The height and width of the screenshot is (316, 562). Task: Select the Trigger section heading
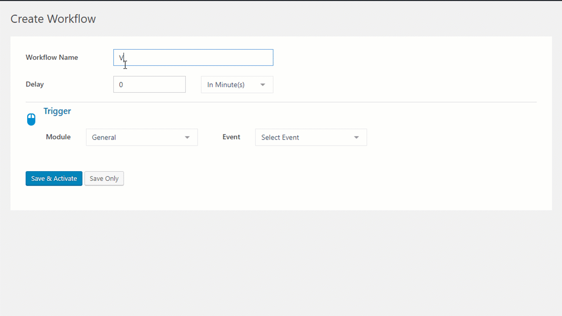pos(57,111)
